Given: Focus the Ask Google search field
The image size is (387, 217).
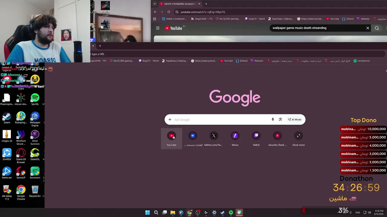Looking at the screenshot, I should click(x=221, y=120).
